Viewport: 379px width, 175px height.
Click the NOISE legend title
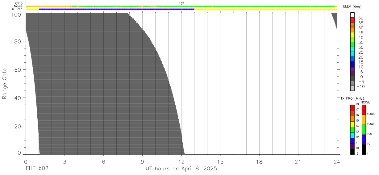point(365,102)
